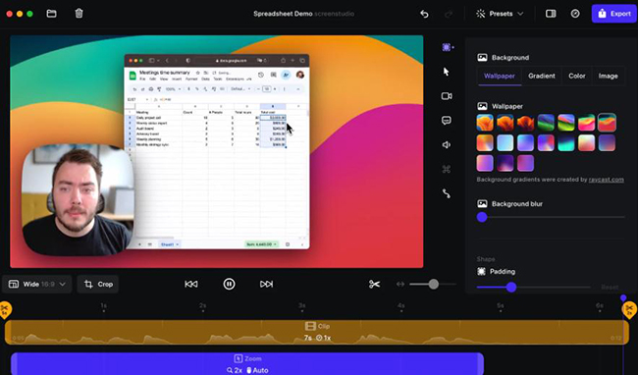This screenshot has height=375, width=638.
Task: Click the Padding slider handle
Action: (x=511, y=288)
